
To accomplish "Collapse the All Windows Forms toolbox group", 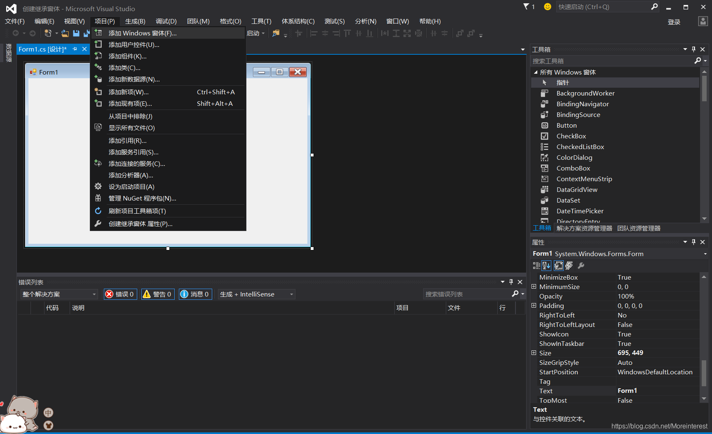I will click(536, 72).
